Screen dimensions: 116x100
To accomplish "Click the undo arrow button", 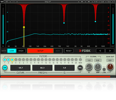I will pyautogui.click(x=7, y=2).
